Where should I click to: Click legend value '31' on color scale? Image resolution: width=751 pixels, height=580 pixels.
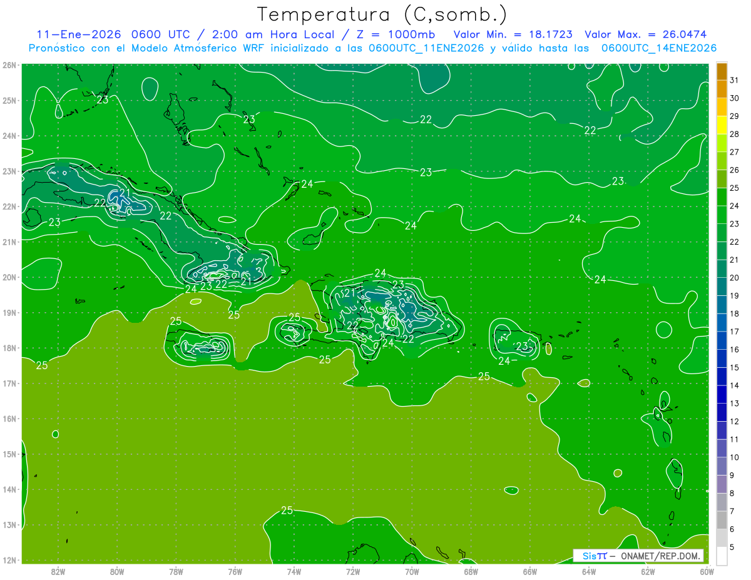[x=734, y=80]
